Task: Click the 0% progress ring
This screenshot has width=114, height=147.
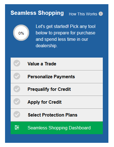Action: point(21,33)
